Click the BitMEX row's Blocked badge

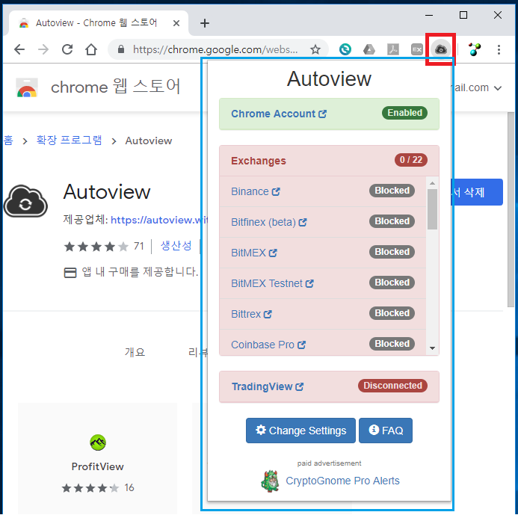tap(392, 252)
